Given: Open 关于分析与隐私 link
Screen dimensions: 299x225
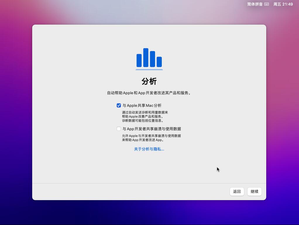Looking at the screenshot, I should [149, 149].
